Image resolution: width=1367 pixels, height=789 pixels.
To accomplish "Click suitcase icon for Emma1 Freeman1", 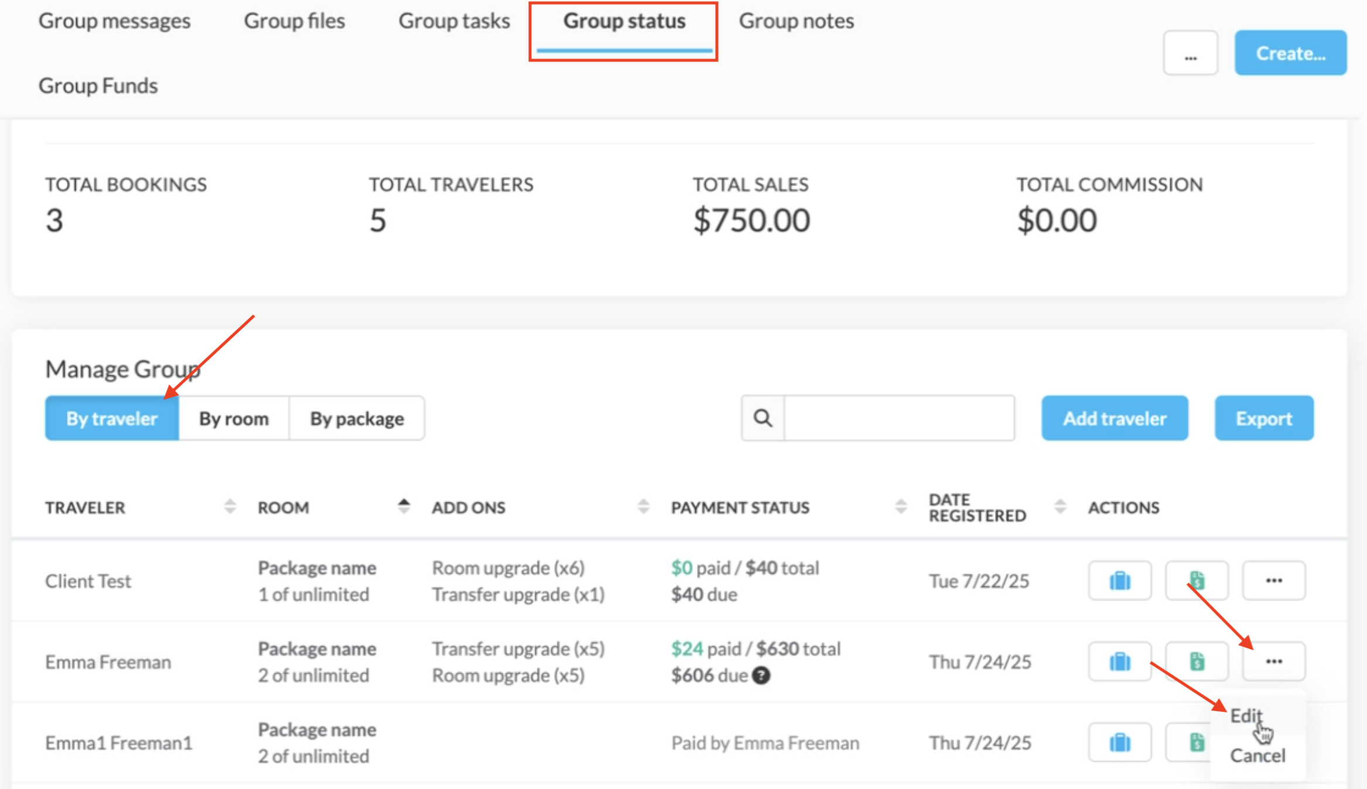I will click(x=1119, y=742).
